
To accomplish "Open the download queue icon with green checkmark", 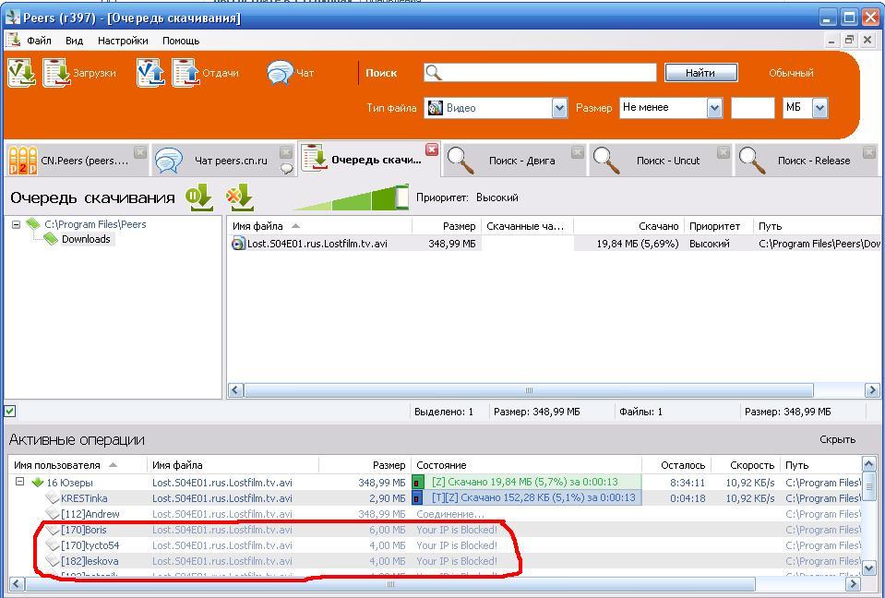I will (x=22, y=73).
